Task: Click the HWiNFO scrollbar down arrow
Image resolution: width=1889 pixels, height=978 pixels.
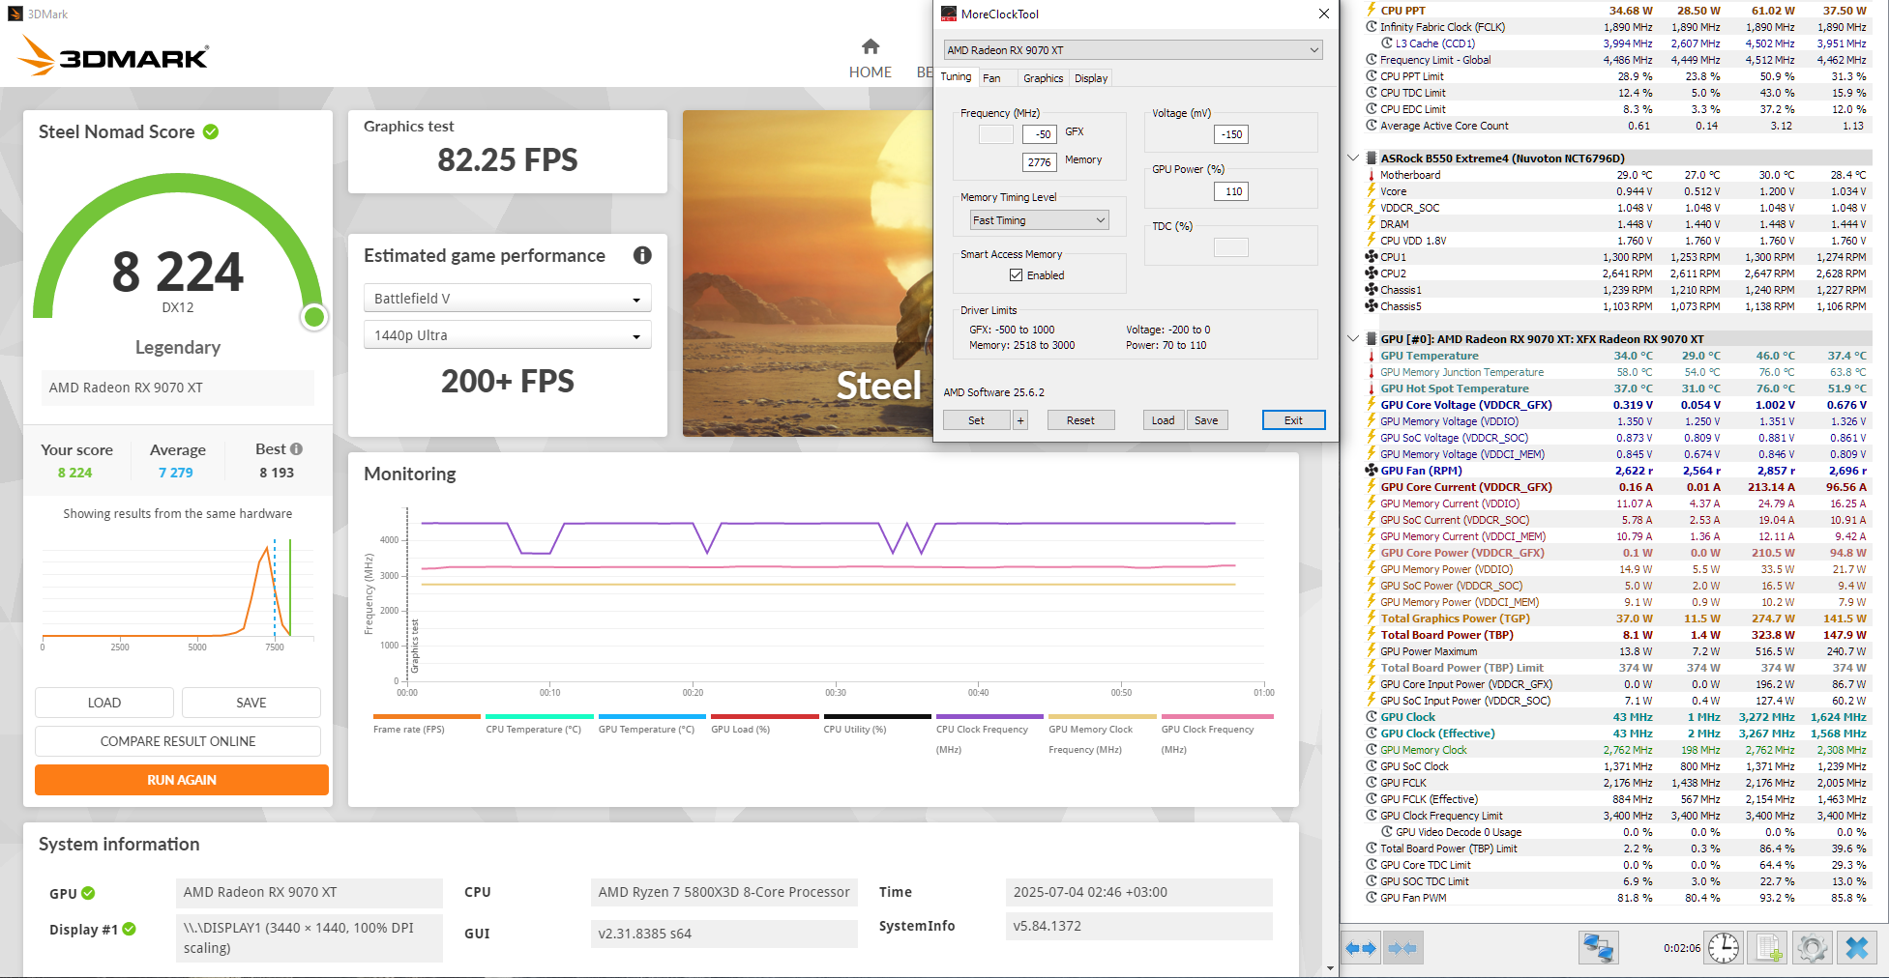Action: [1330, 967]
